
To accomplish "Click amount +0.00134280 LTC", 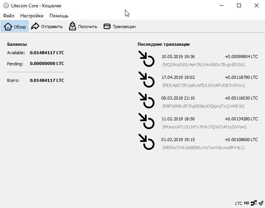I will [x=241, y=119].
